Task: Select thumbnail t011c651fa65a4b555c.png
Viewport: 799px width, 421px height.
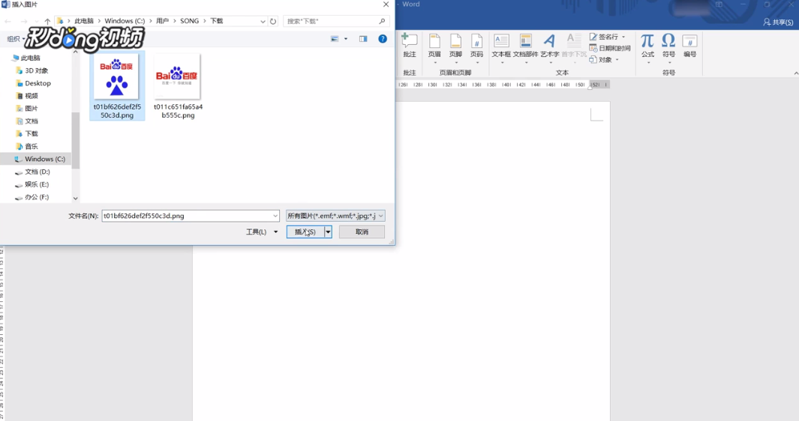Action: click(x=177, y=85)
